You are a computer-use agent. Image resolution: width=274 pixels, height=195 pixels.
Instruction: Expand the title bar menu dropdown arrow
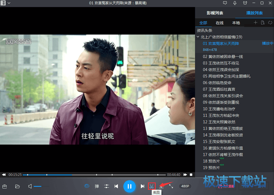pyautogui.click(x=9, y=3)
